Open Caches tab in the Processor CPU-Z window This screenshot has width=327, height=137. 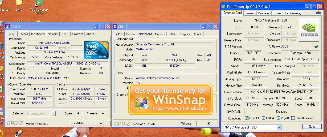click(x=23, y=34)
